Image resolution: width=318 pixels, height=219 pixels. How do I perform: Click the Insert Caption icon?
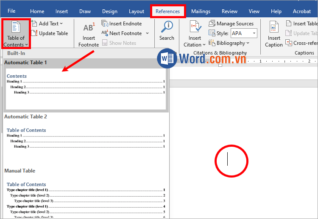(274, 27)
